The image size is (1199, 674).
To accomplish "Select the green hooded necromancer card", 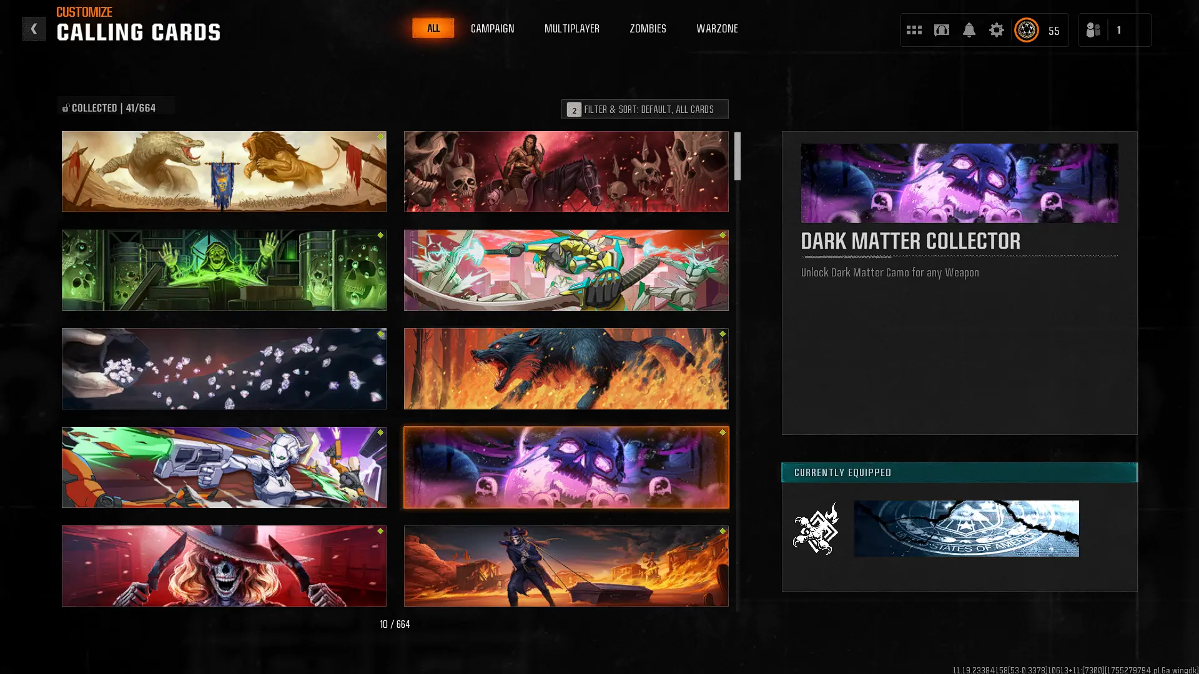I will [224, 270].
